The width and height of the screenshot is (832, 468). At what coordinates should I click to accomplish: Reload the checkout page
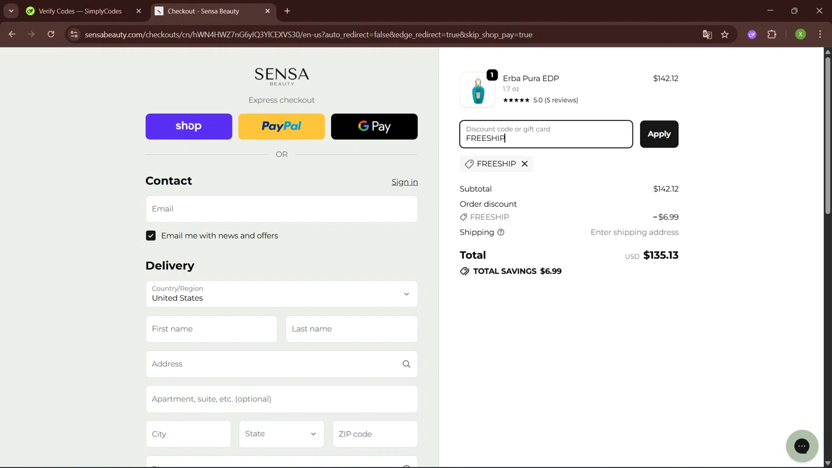(x=50, y=34)
